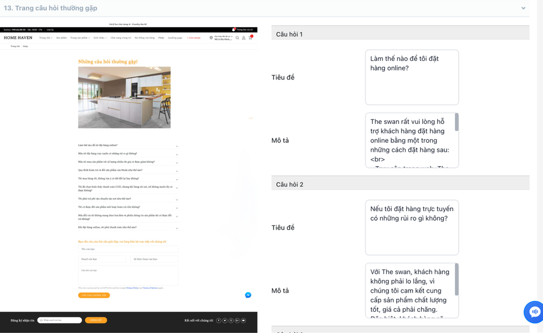Image resolution: width=543 pixels, height=333 pixels.
Task: Expand FAQ "Làm thế nào để tôi đặt hàng online?"
Action: pyautogui.click(x=127, y=146)
